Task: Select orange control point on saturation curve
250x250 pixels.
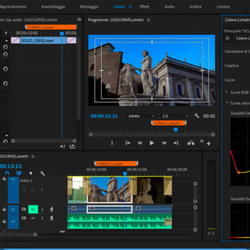Action: (x=238, y=172)
